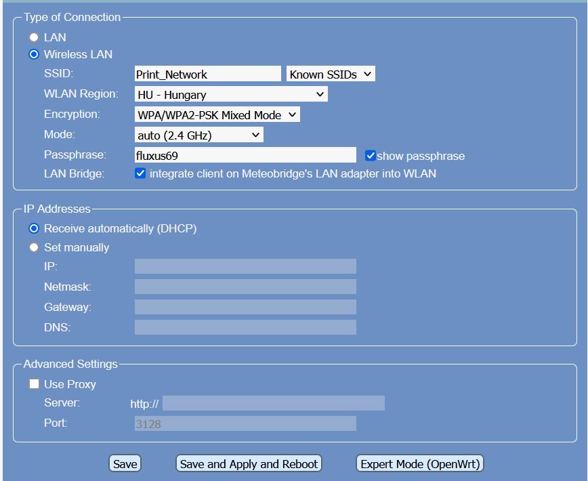Image resolution: width=588 pixels, height=481 pixels.
Task: Open the Known SSIDs dropdown
Action: point(331,74)
